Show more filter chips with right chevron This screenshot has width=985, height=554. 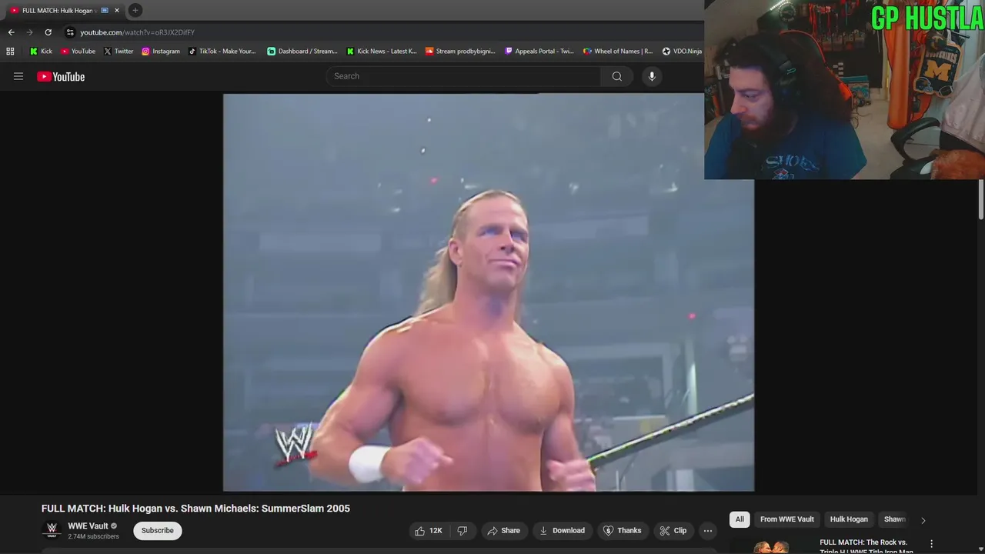tap(923, 520)
